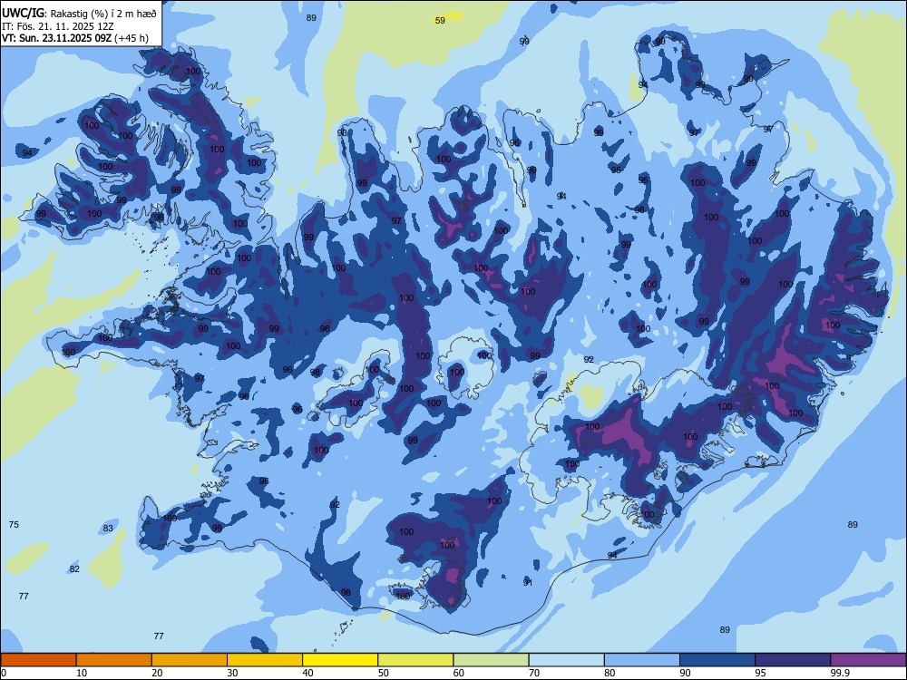Click the '93' humidity value on the map
907x680 pixels.
(x=343, y=132)
